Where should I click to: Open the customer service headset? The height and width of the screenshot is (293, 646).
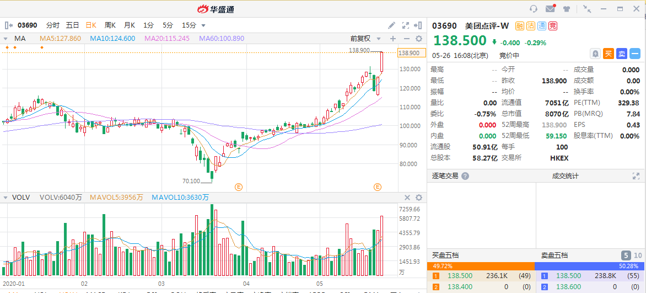(533, 9)
